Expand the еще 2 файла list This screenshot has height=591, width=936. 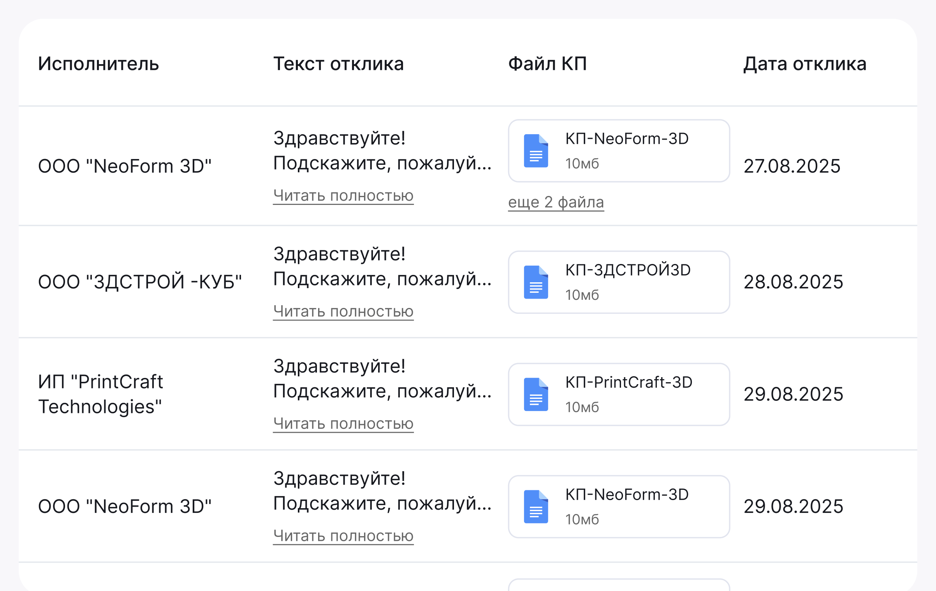[556, 202]
